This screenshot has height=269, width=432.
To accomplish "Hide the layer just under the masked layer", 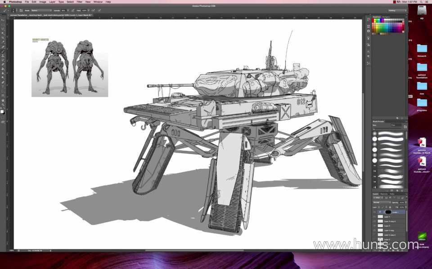I will [374, 217].
